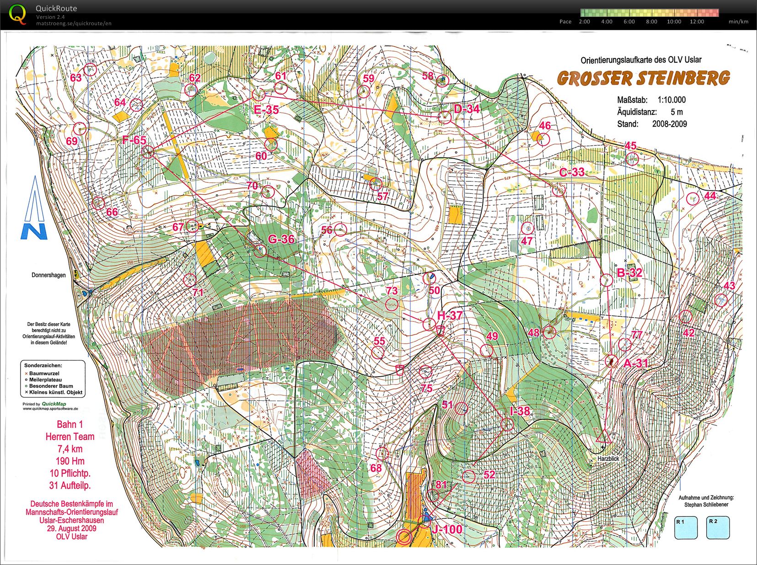Select the start triangle near Harzblick

[x=603, y=436]
